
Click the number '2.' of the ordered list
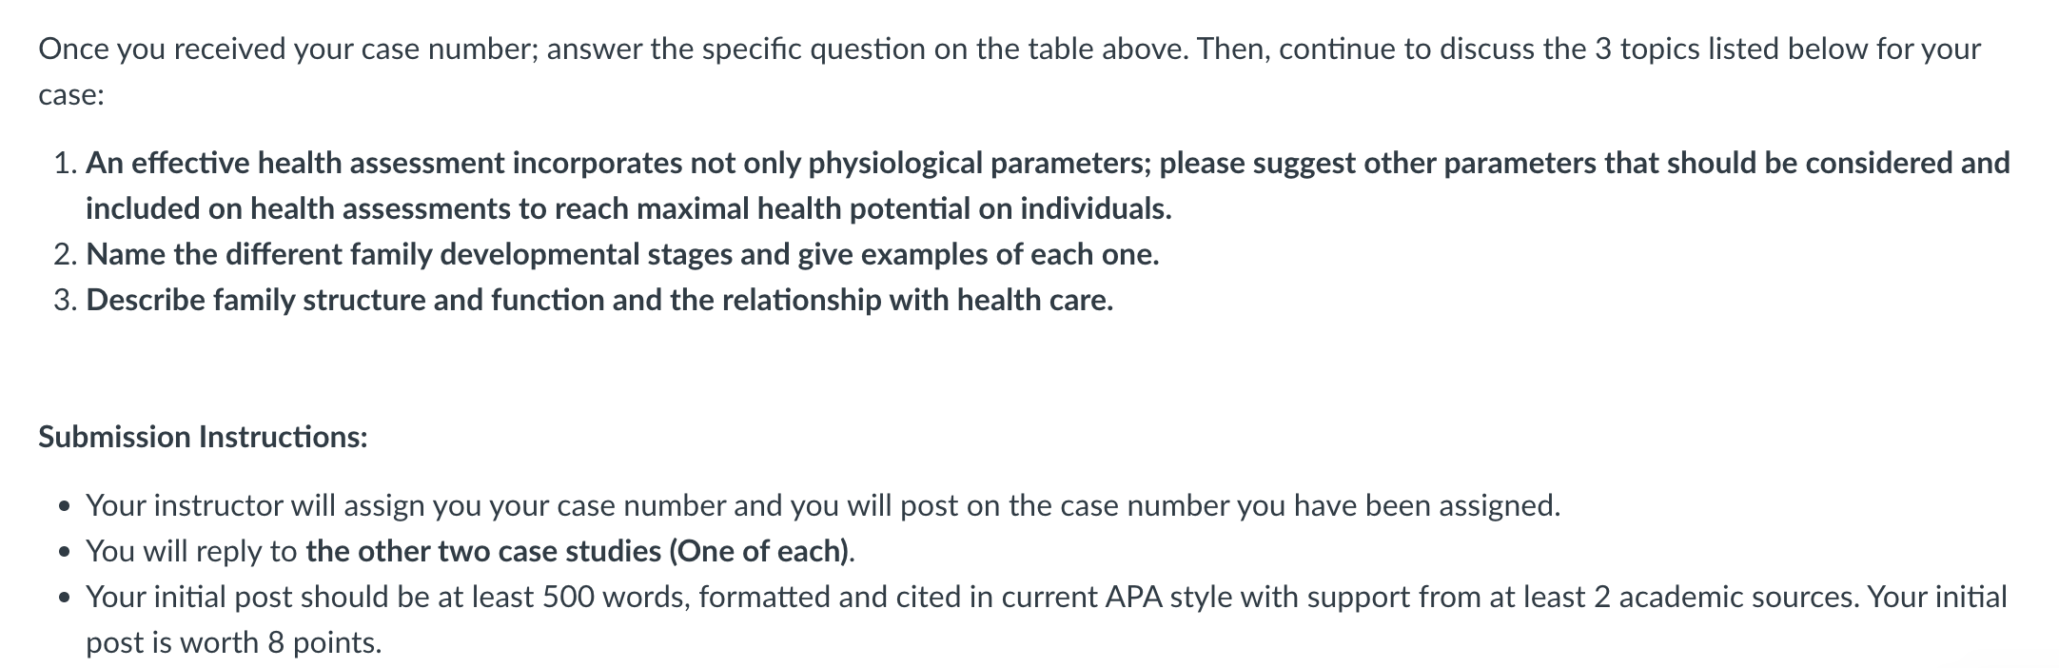[66, 254]
